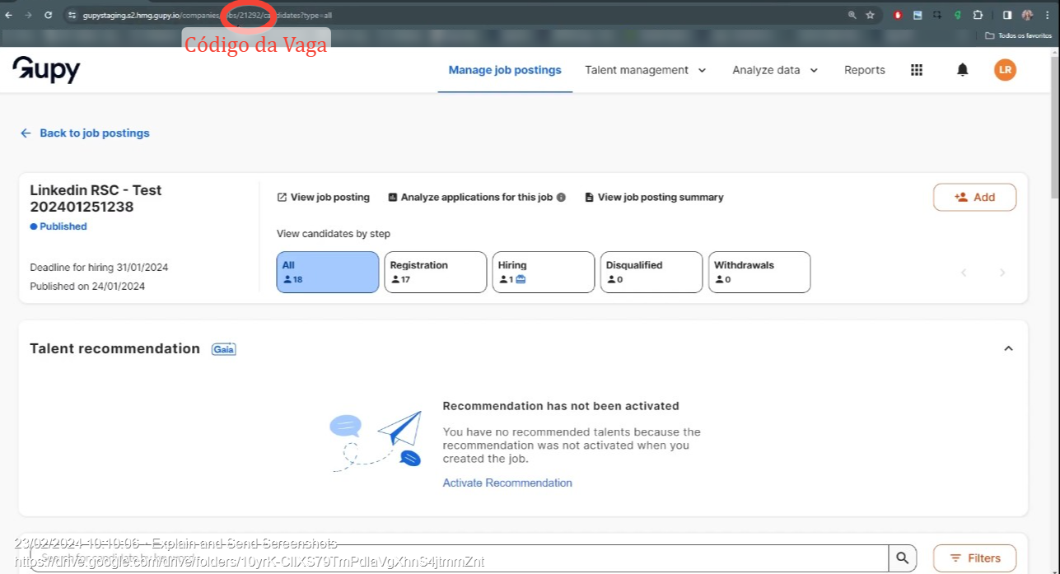This screenshot has width=1060, height=574.
Task: Click the red hand extension icon
Action: [x=897, y=15]
